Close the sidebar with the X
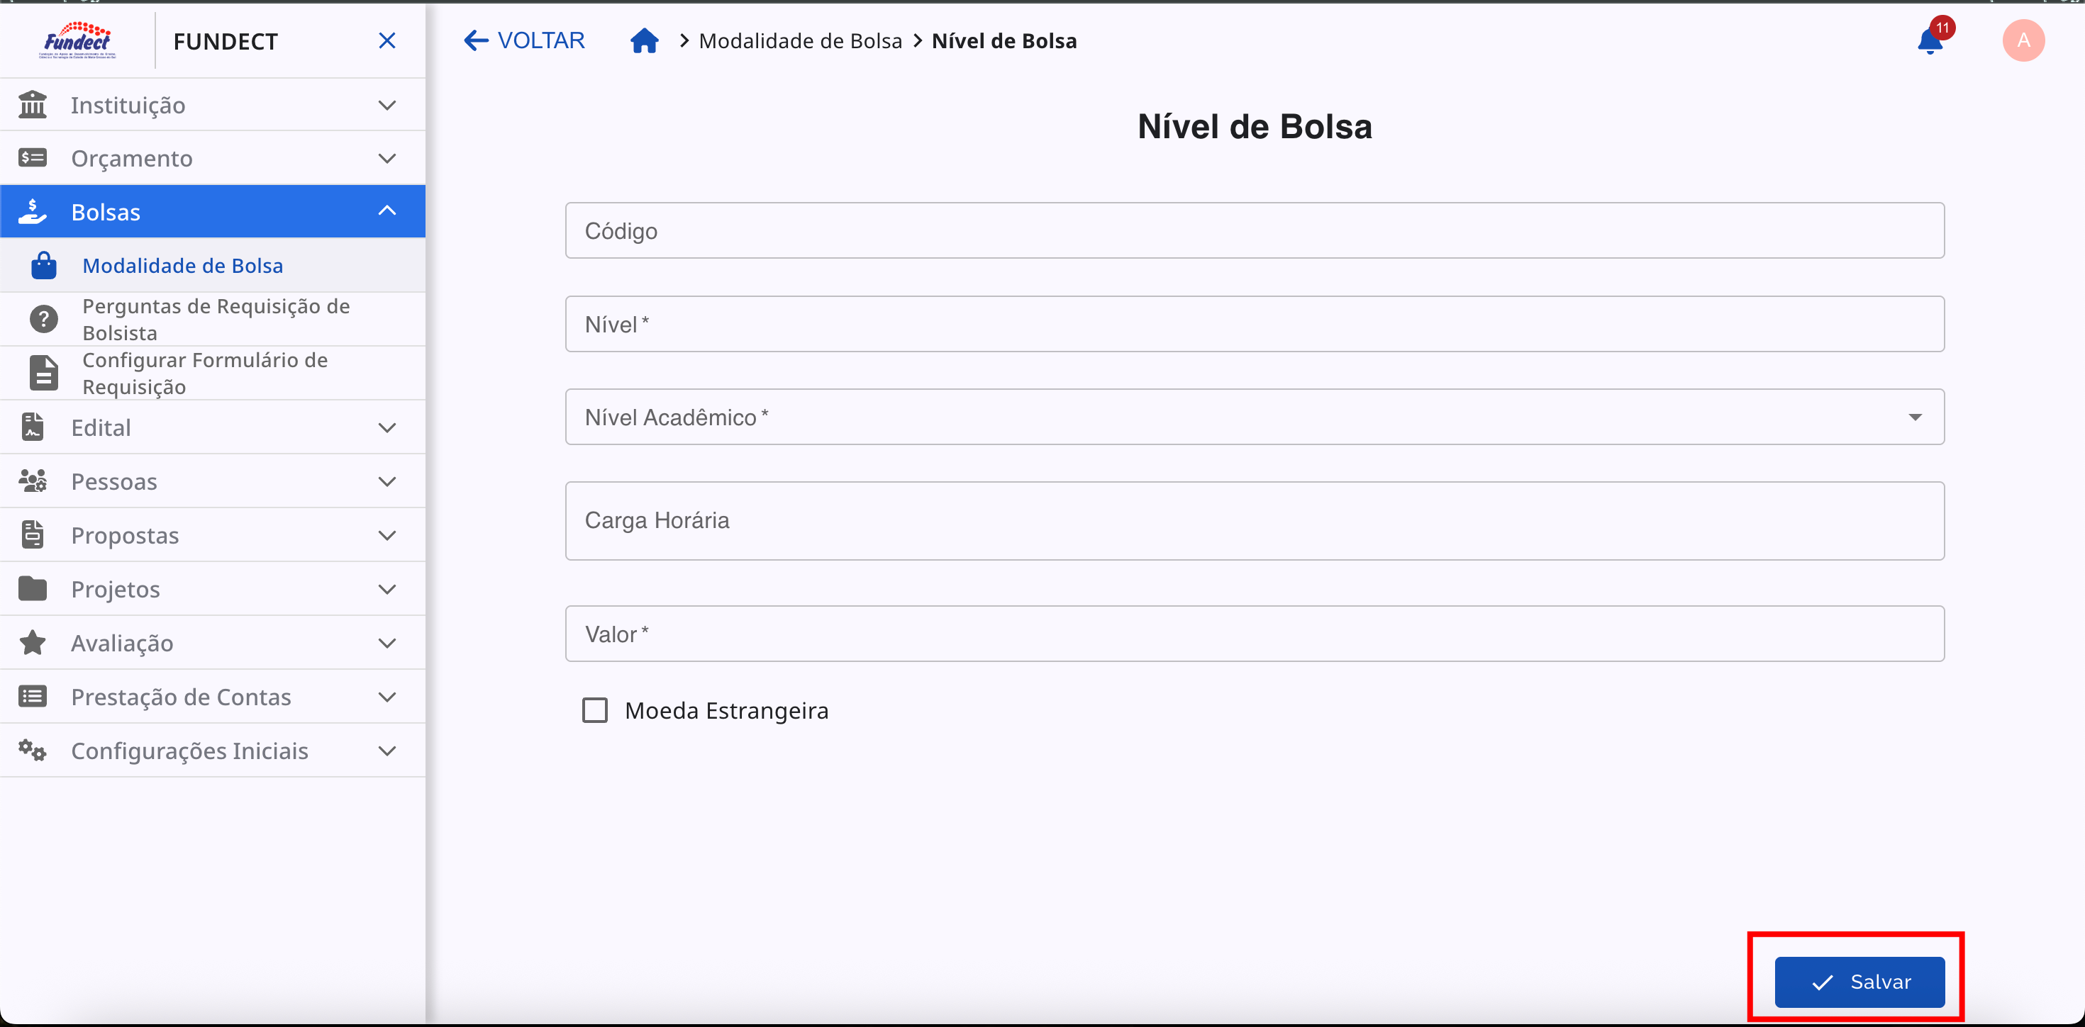2085x1027 pixels. tap(387, 40)
